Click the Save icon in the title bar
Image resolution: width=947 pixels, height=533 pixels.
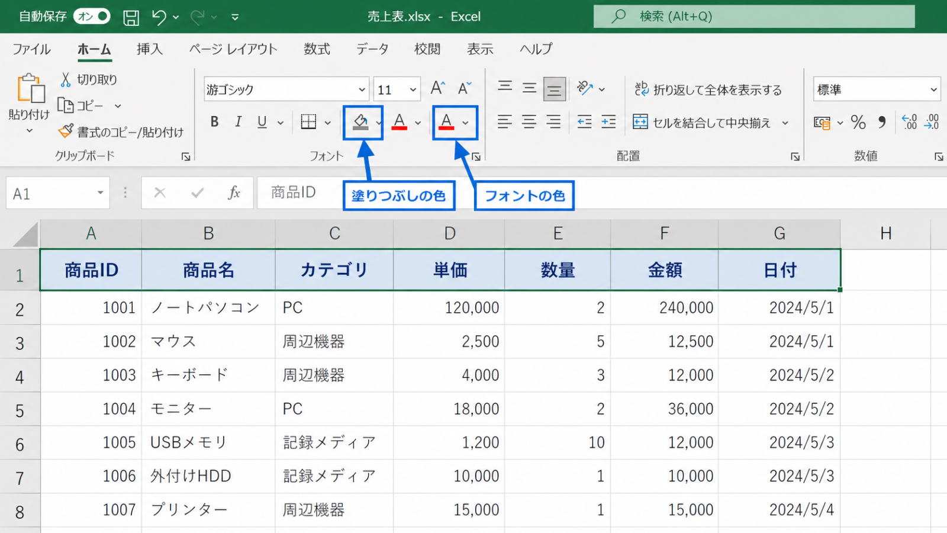click(131, 17)
